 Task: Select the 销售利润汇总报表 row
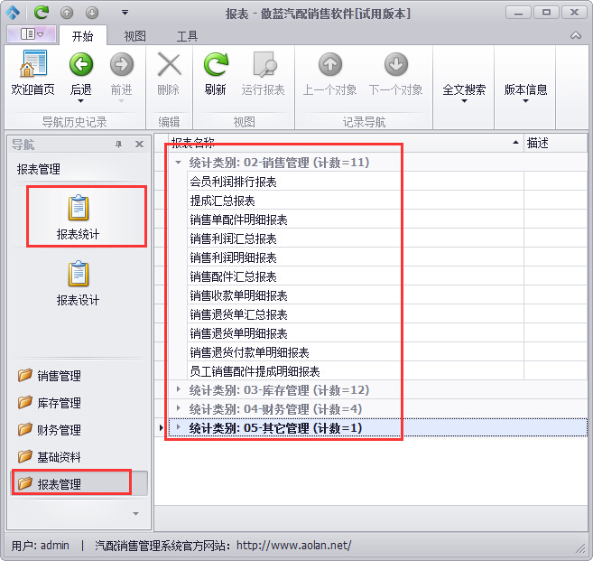[x=233, y=238]
